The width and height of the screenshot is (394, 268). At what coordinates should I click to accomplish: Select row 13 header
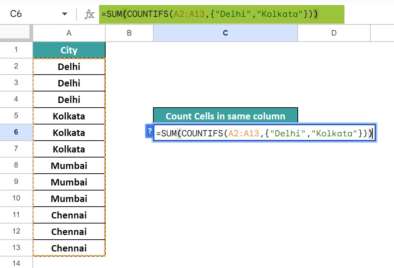pos(16,248)
